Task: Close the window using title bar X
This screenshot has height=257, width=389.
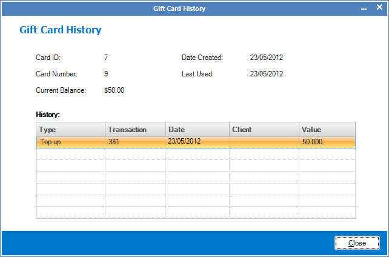Action: click(379, 8)
